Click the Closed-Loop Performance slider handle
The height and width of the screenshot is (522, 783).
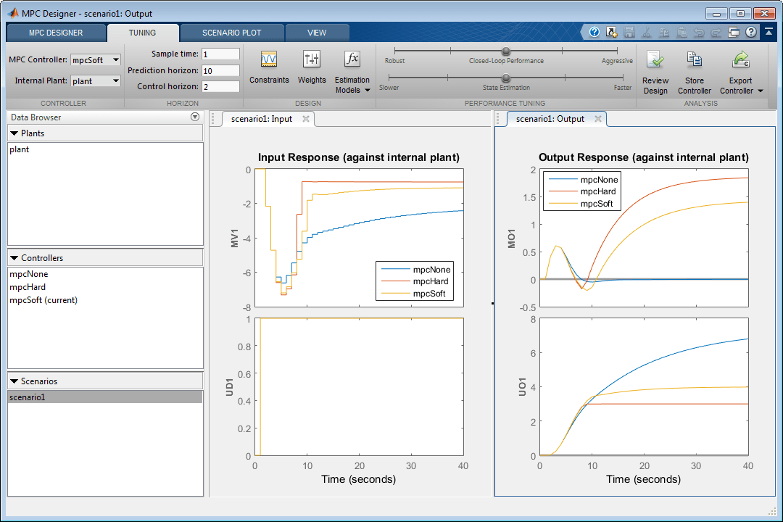506,51
